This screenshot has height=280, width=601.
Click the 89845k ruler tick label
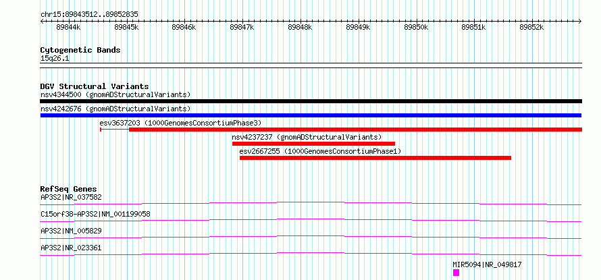pos(126,28)
